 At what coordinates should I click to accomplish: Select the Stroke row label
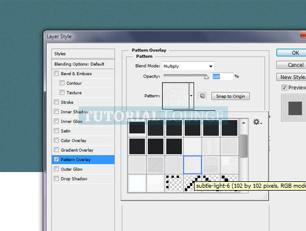click(x=67, y=102)
